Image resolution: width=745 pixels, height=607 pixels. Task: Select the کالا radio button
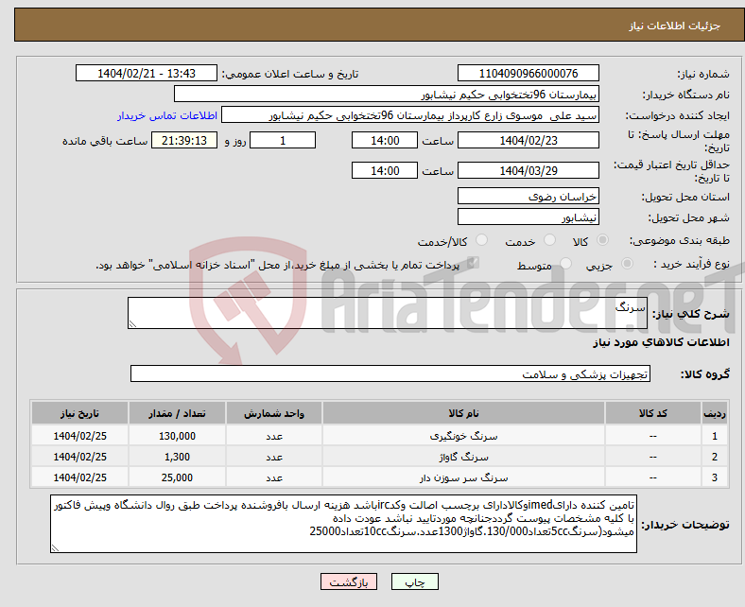click(602, 240)
